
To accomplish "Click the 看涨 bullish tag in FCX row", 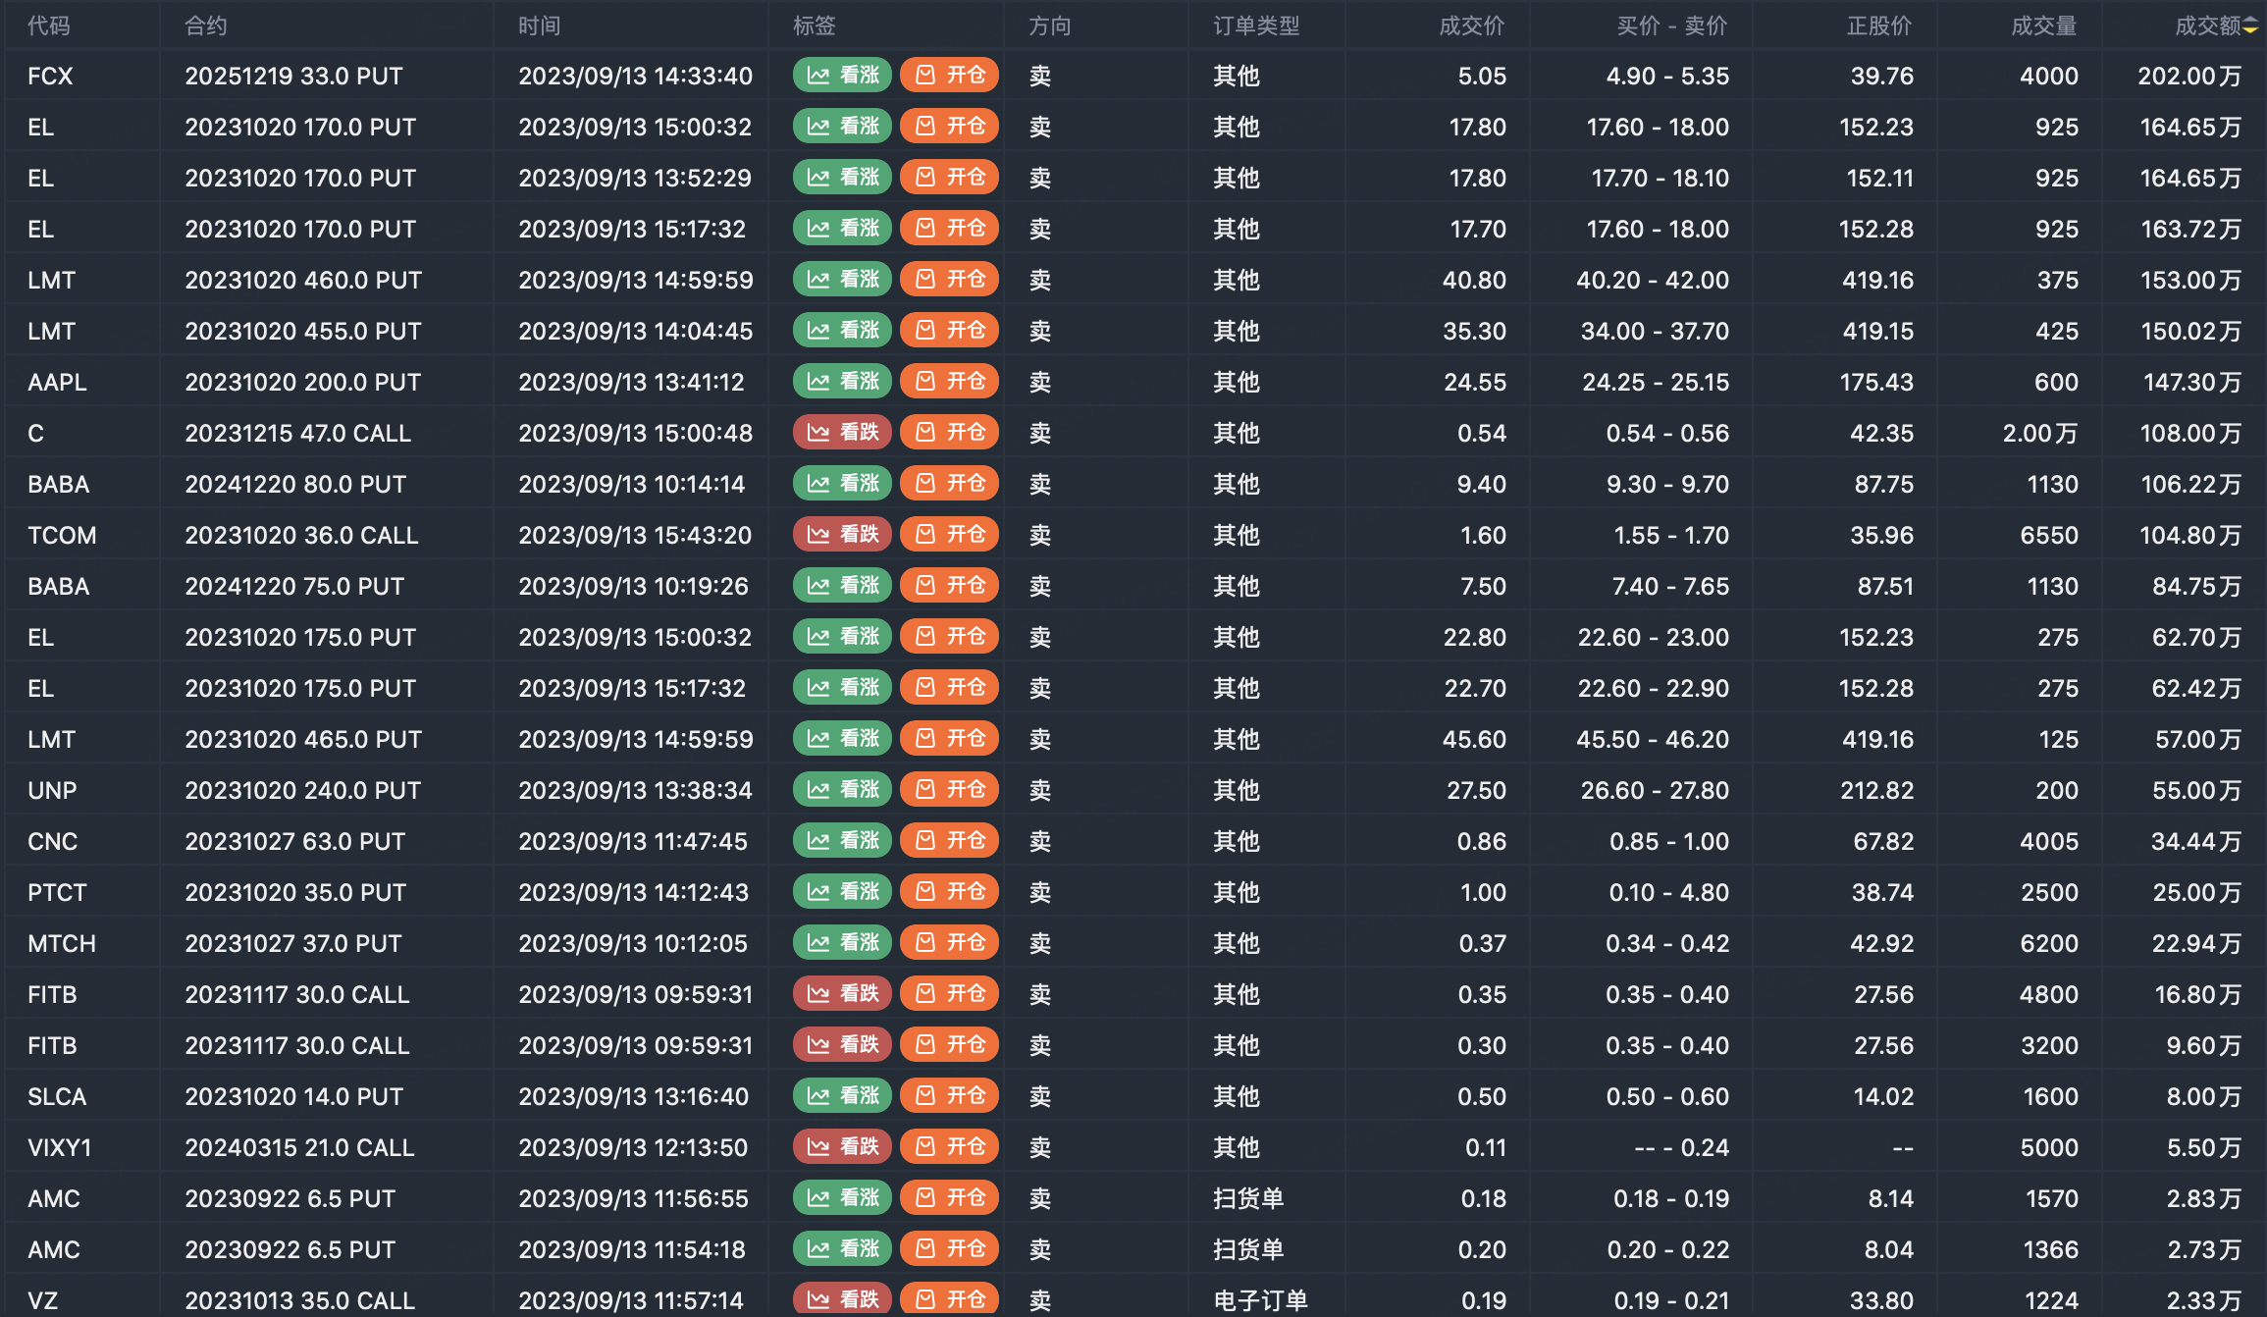I will tap(842, 76).
